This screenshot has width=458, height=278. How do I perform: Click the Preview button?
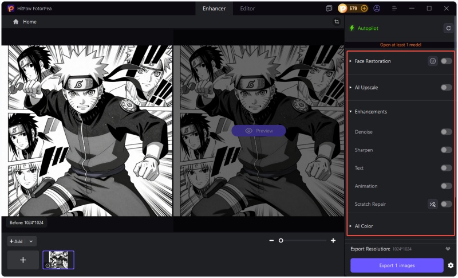click(259, 131)
